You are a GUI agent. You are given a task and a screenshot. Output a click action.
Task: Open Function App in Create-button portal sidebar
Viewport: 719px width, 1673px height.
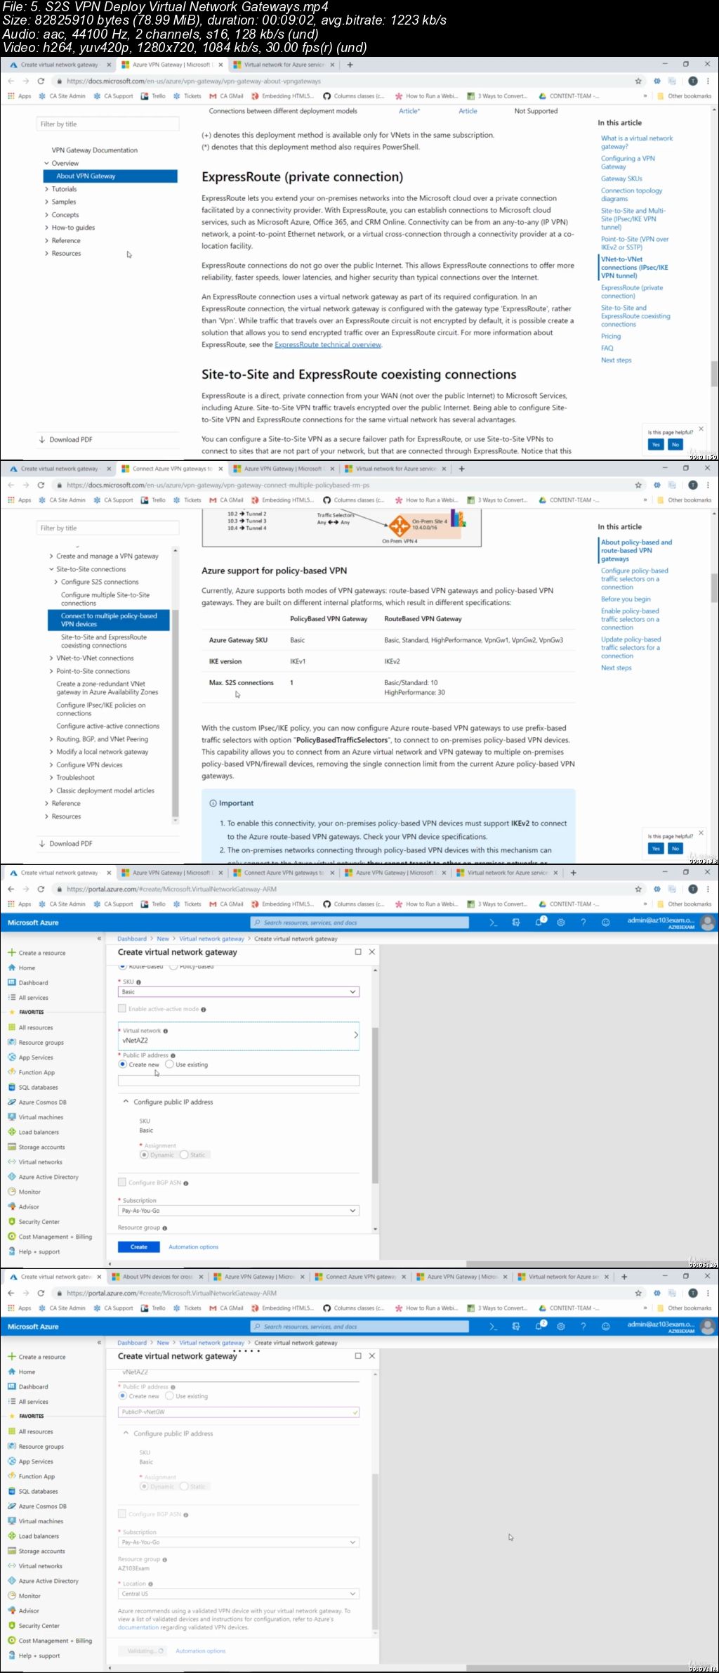pos(37,1072)
